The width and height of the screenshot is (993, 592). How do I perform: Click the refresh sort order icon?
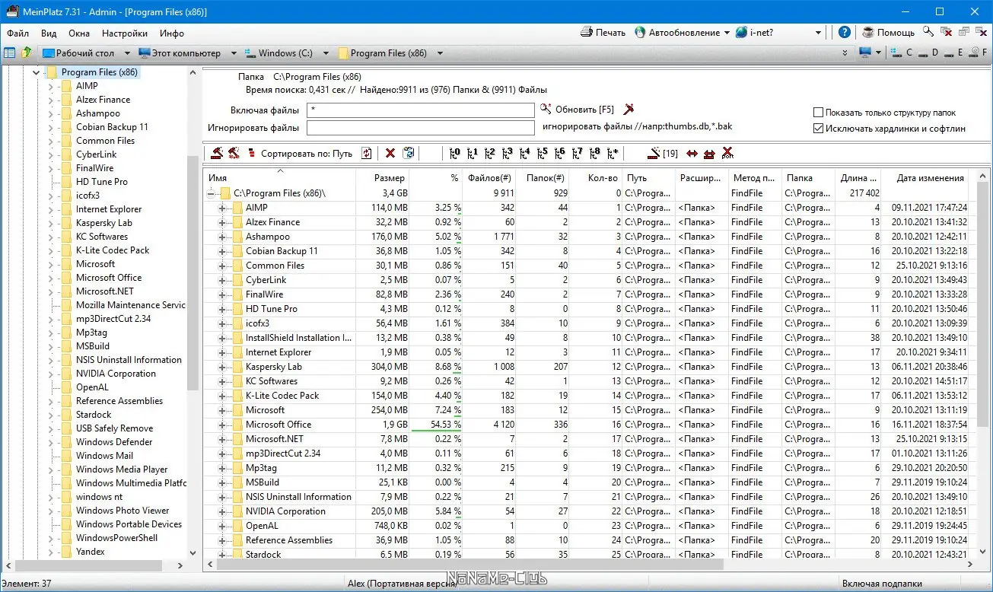coord(367,153)
